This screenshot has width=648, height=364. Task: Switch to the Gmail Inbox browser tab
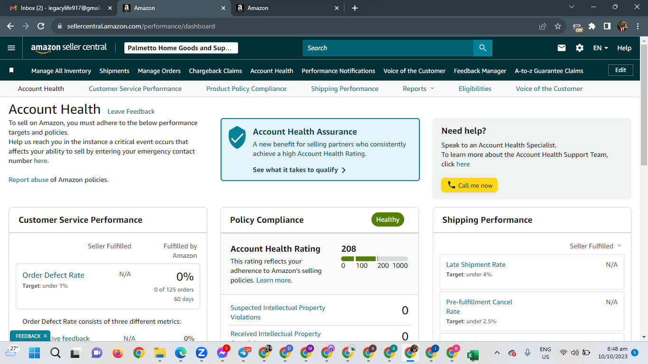(60, 8)
